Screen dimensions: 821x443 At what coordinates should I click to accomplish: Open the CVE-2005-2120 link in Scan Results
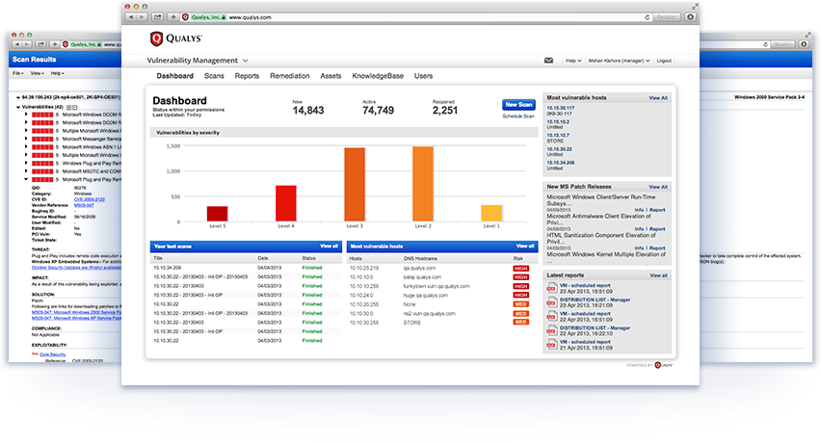pyautogui.click(x=89, y=199)
